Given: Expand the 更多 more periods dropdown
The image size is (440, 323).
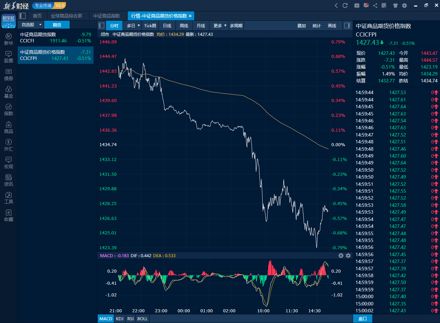Looking at the screenshot, I should point(225,26).
